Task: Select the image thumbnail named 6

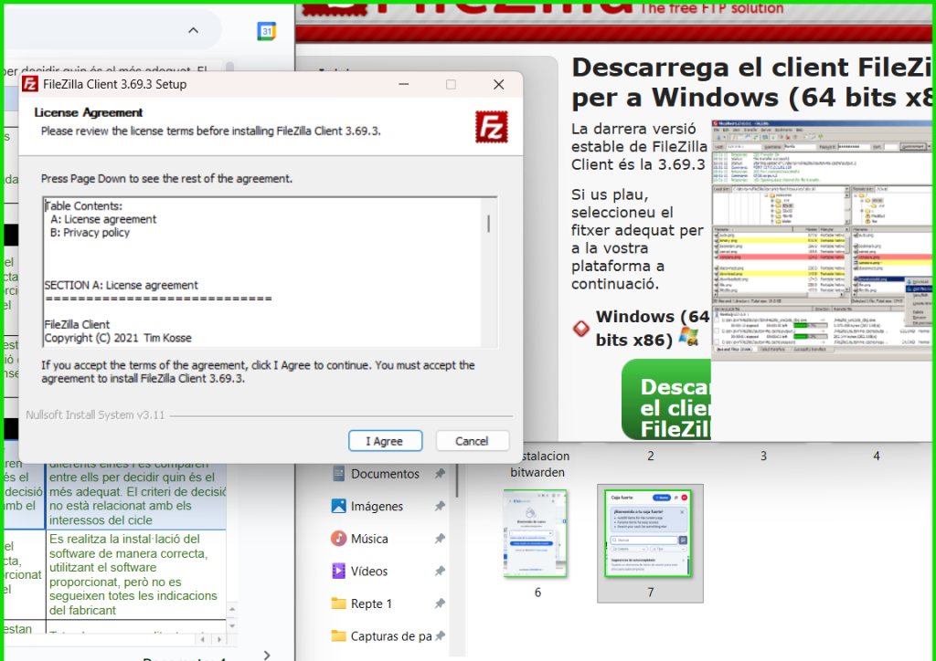Action: pyautogui.click(x=536, y=534)
